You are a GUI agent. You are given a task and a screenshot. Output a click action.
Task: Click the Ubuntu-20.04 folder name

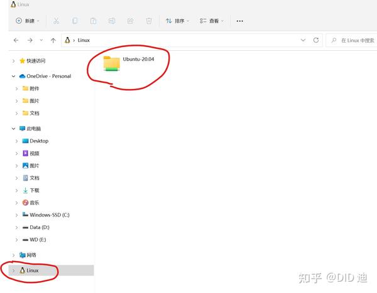138,59
